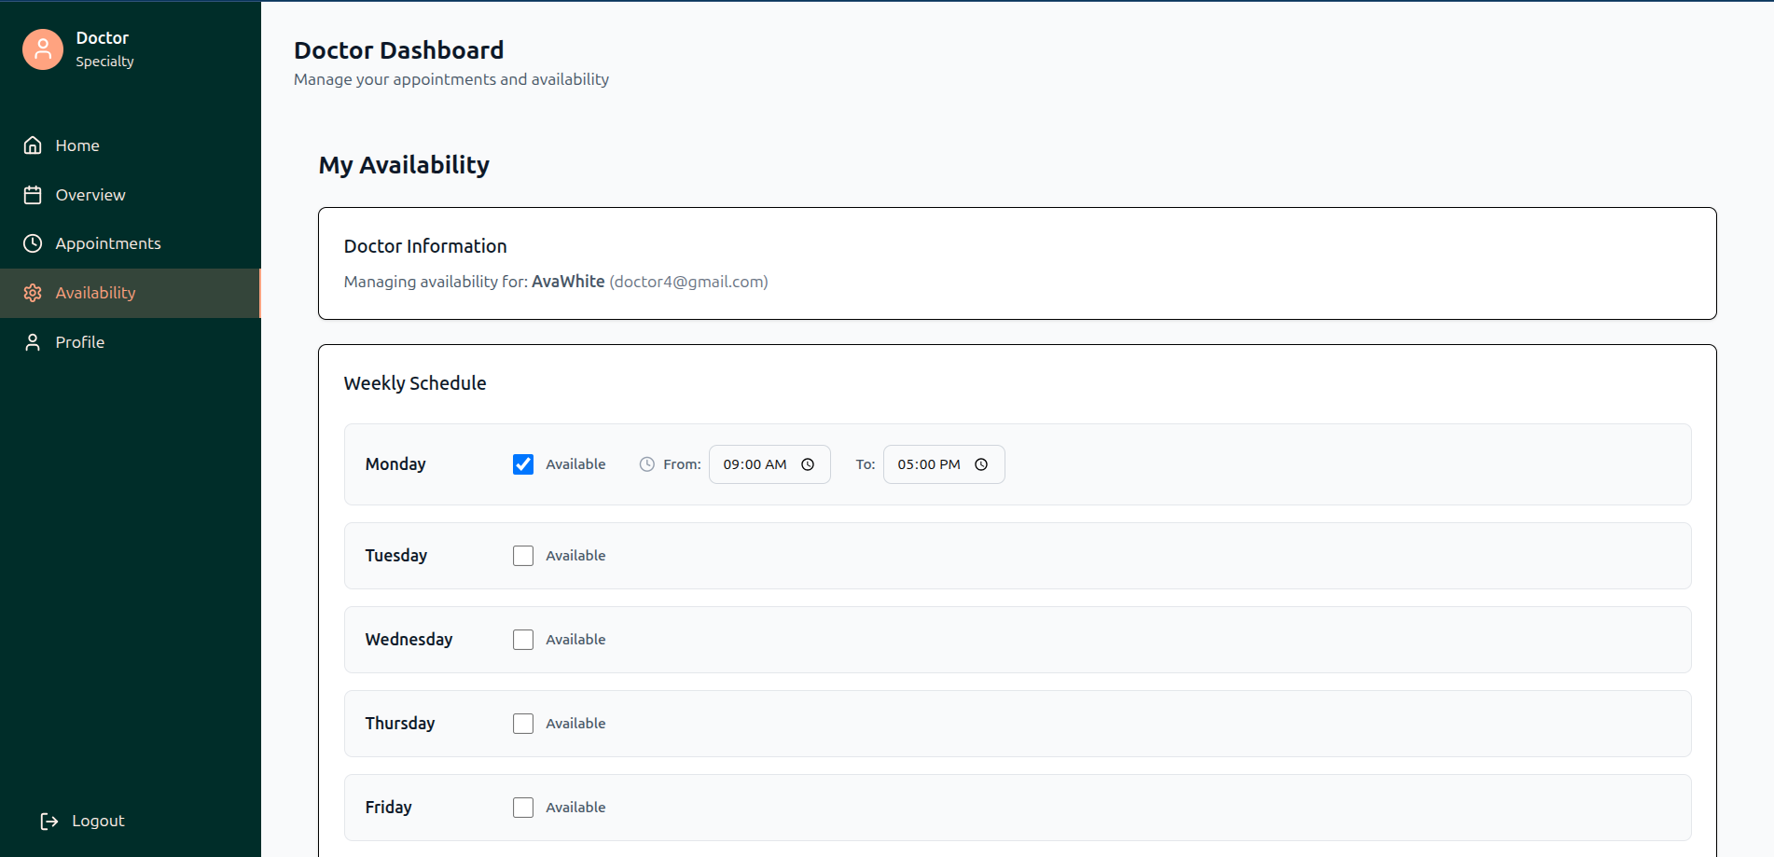Screen dimensions: 1774x857
Task: Click the Specialty text under Doctor
Action: [104, 62]
